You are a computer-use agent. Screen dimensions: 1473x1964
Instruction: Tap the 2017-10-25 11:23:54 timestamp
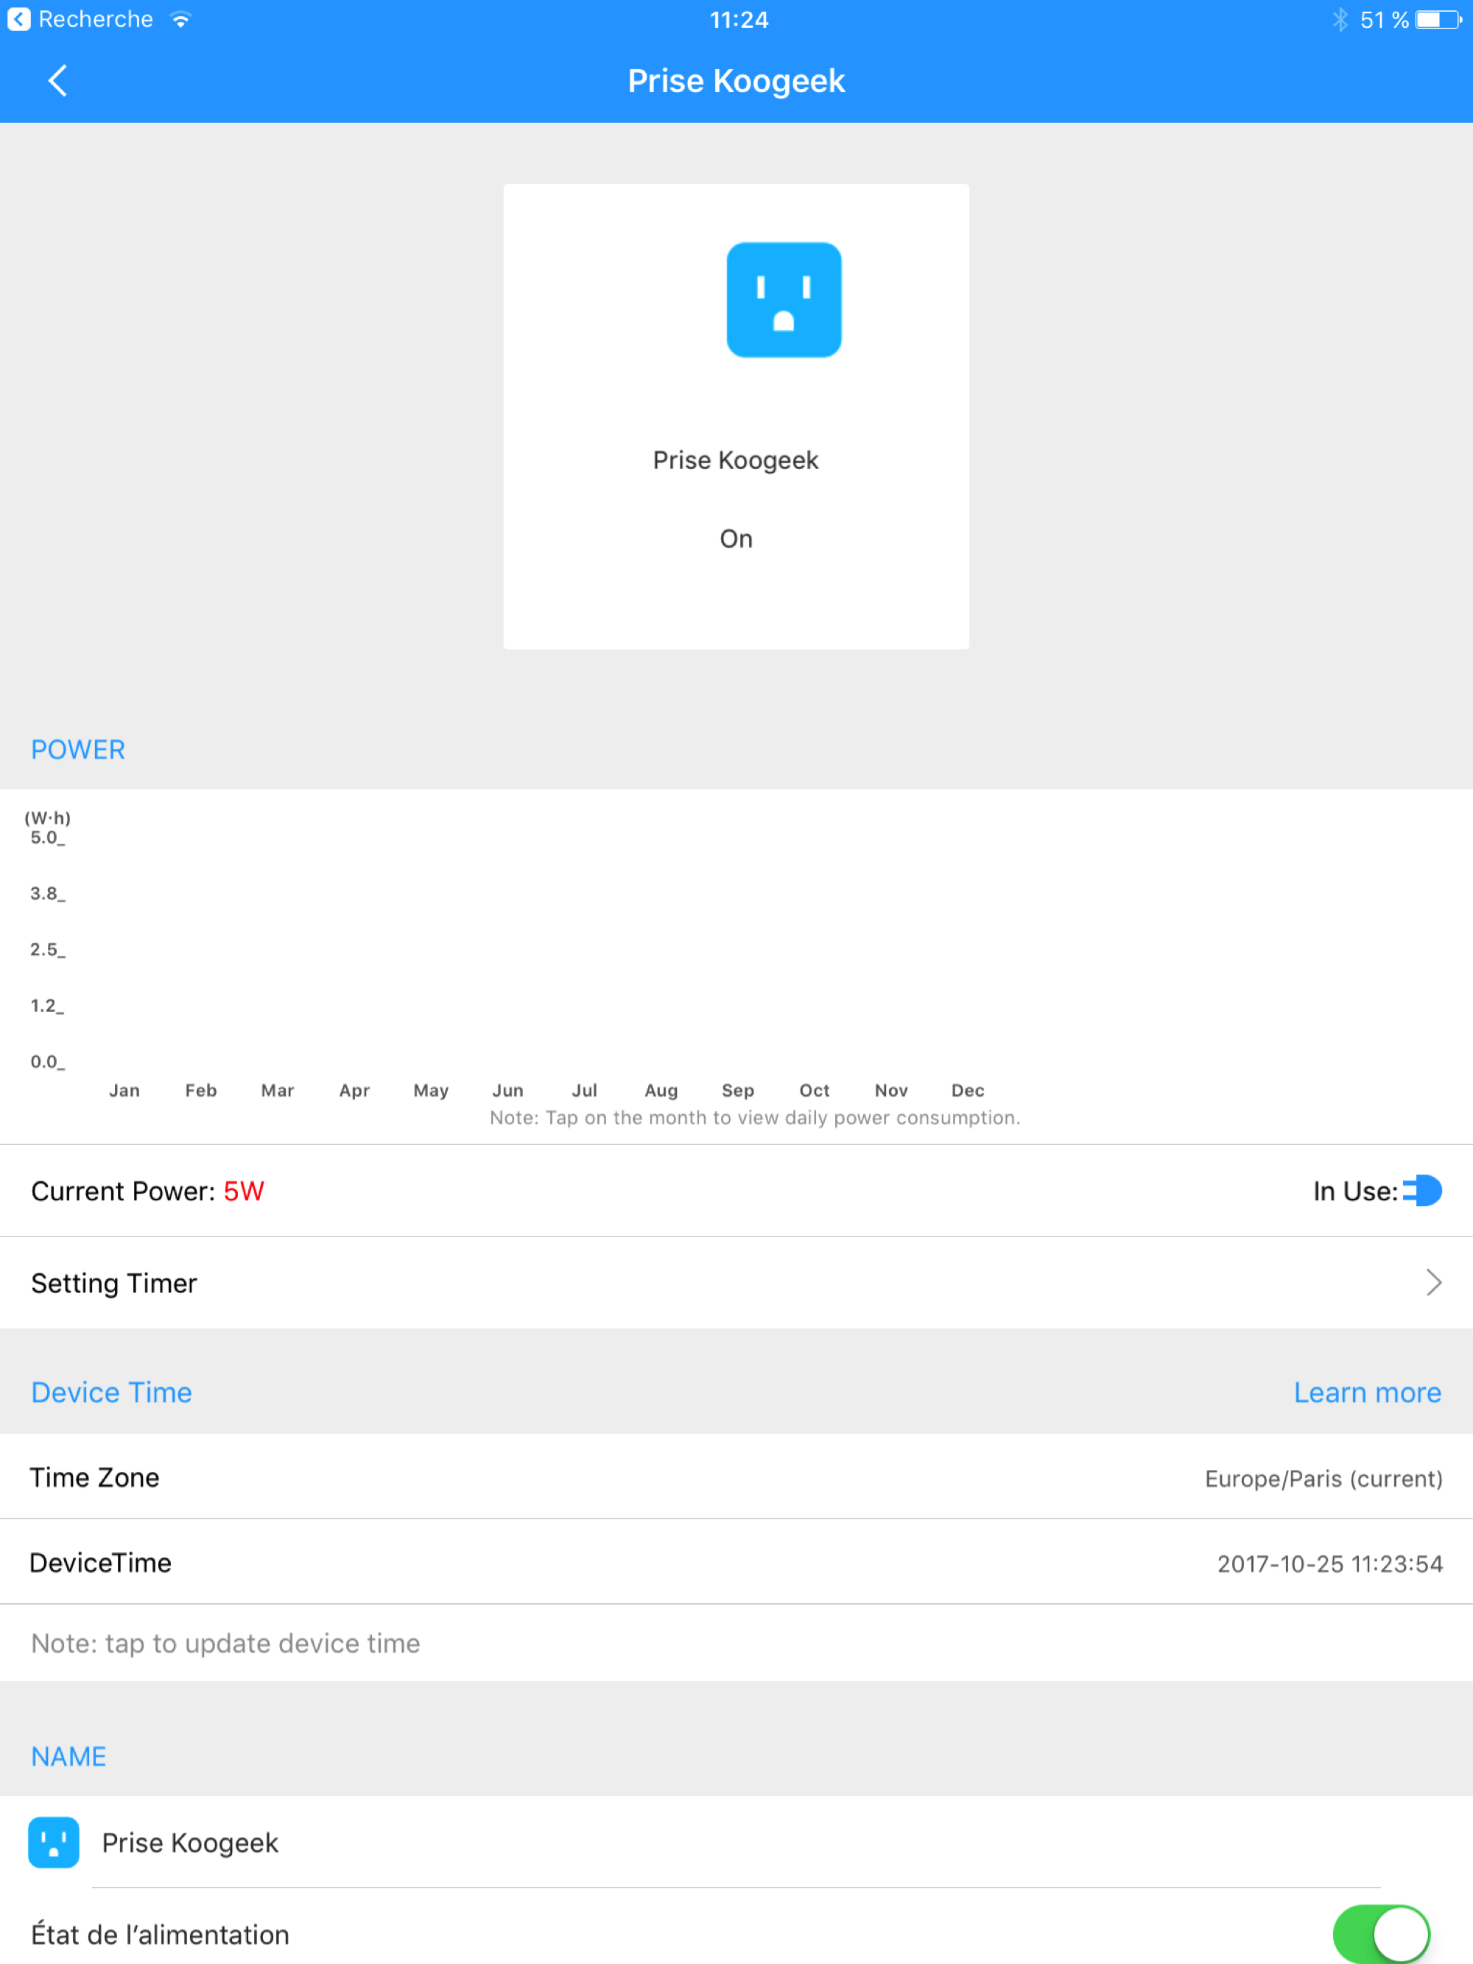tap(1329, 1563)
